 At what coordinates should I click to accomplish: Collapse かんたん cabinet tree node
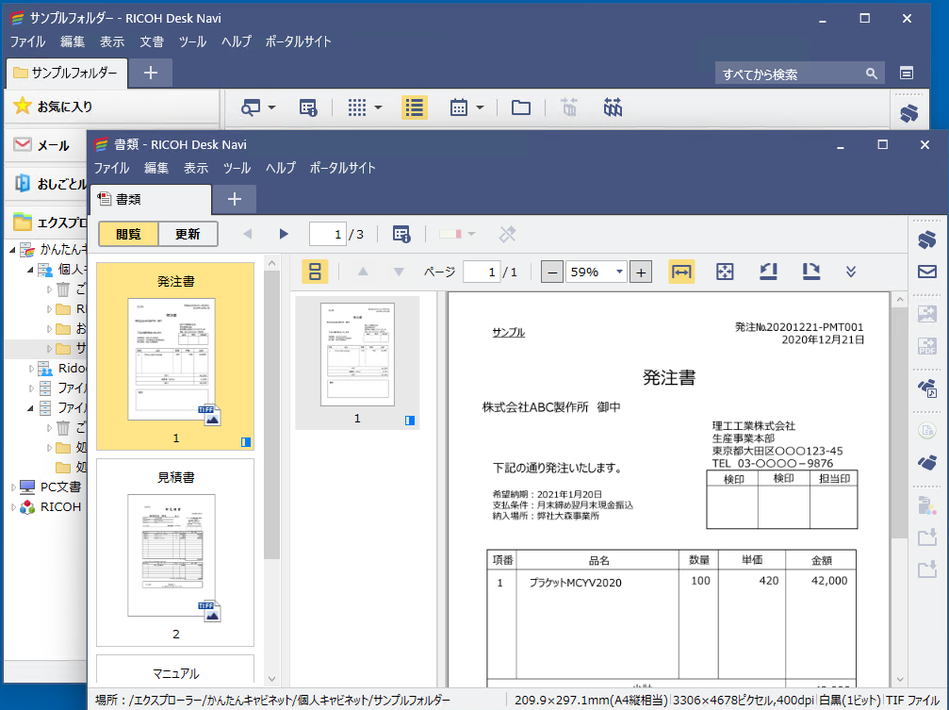(x=12, y=249)
